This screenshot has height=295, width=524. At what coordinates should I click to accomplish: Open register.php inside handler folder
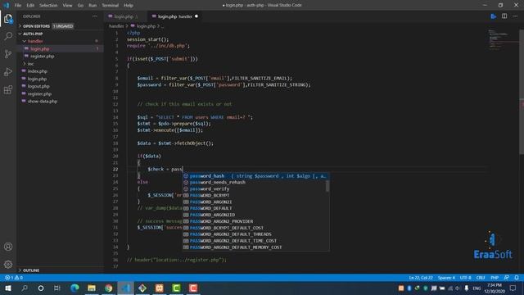pos(42,57)
